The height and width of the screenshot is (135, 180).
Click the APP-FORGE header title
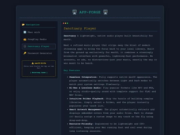[x=90, y=12]
